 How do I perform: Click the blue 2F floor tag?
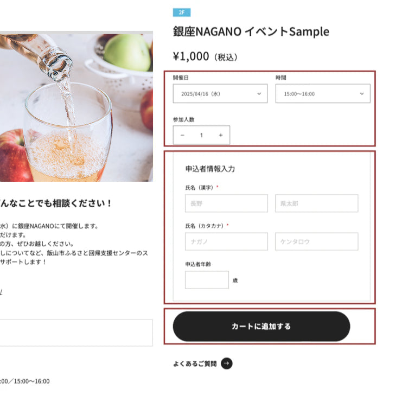pos(181,12)
